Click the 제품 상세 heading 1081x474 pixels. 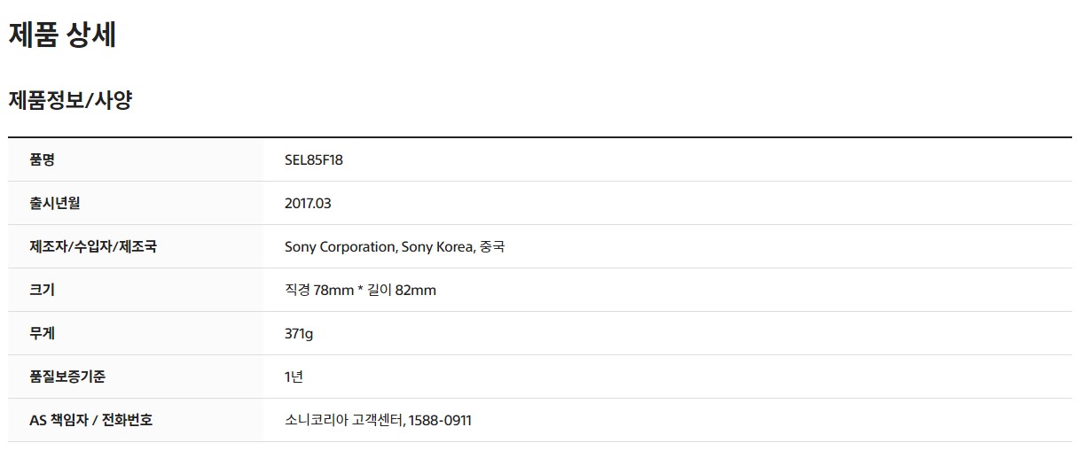[x=62, y=35]
